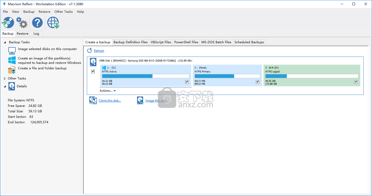372x196 pixels.
Task: Select the 3 - (D:) partition label
Action: 272,68
